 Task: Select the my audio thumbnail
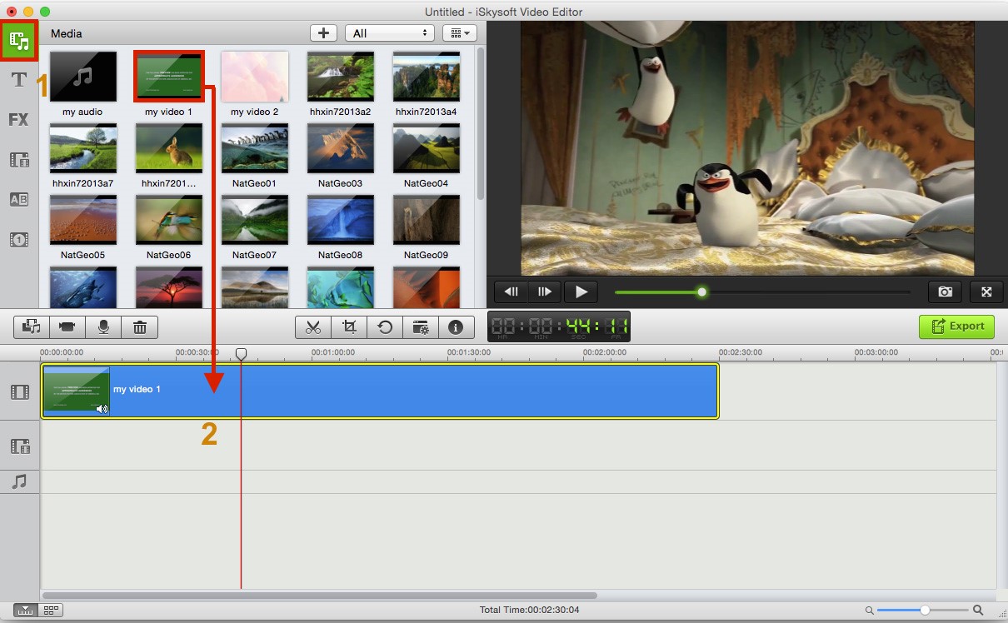coord(82,77)
